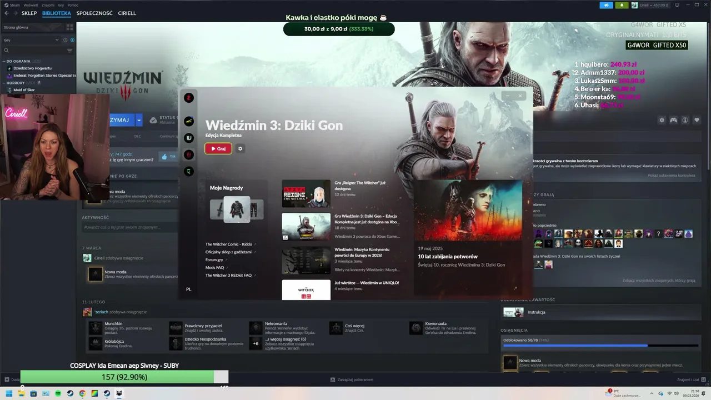This screenshot has width=711, height=400.
Task: Select the Witcher 3 wolf icon in launcher sidebar
Action: click(x=189, y=154)
